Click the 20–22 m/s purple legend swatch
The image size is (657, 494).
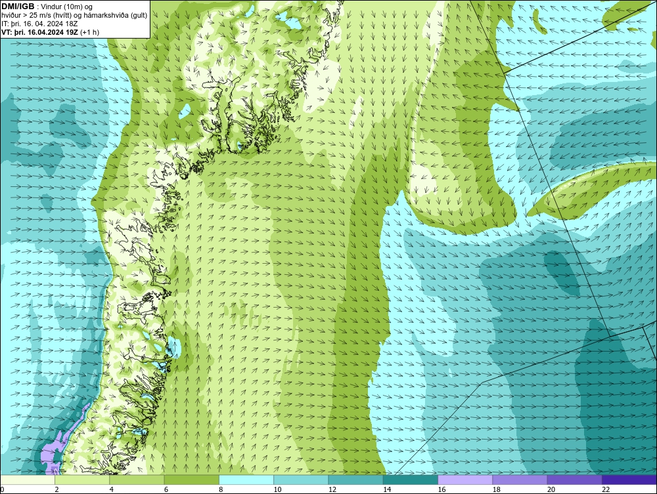tap(574, 480)
